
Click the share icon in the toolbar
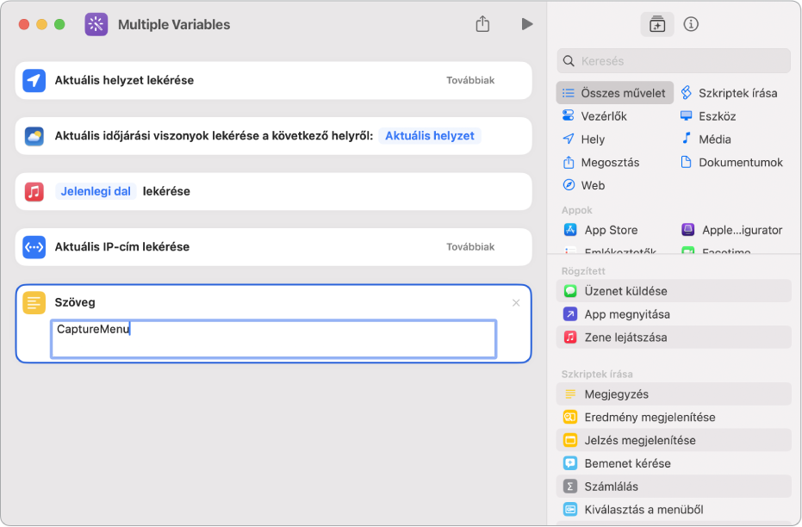pos(482,24)
